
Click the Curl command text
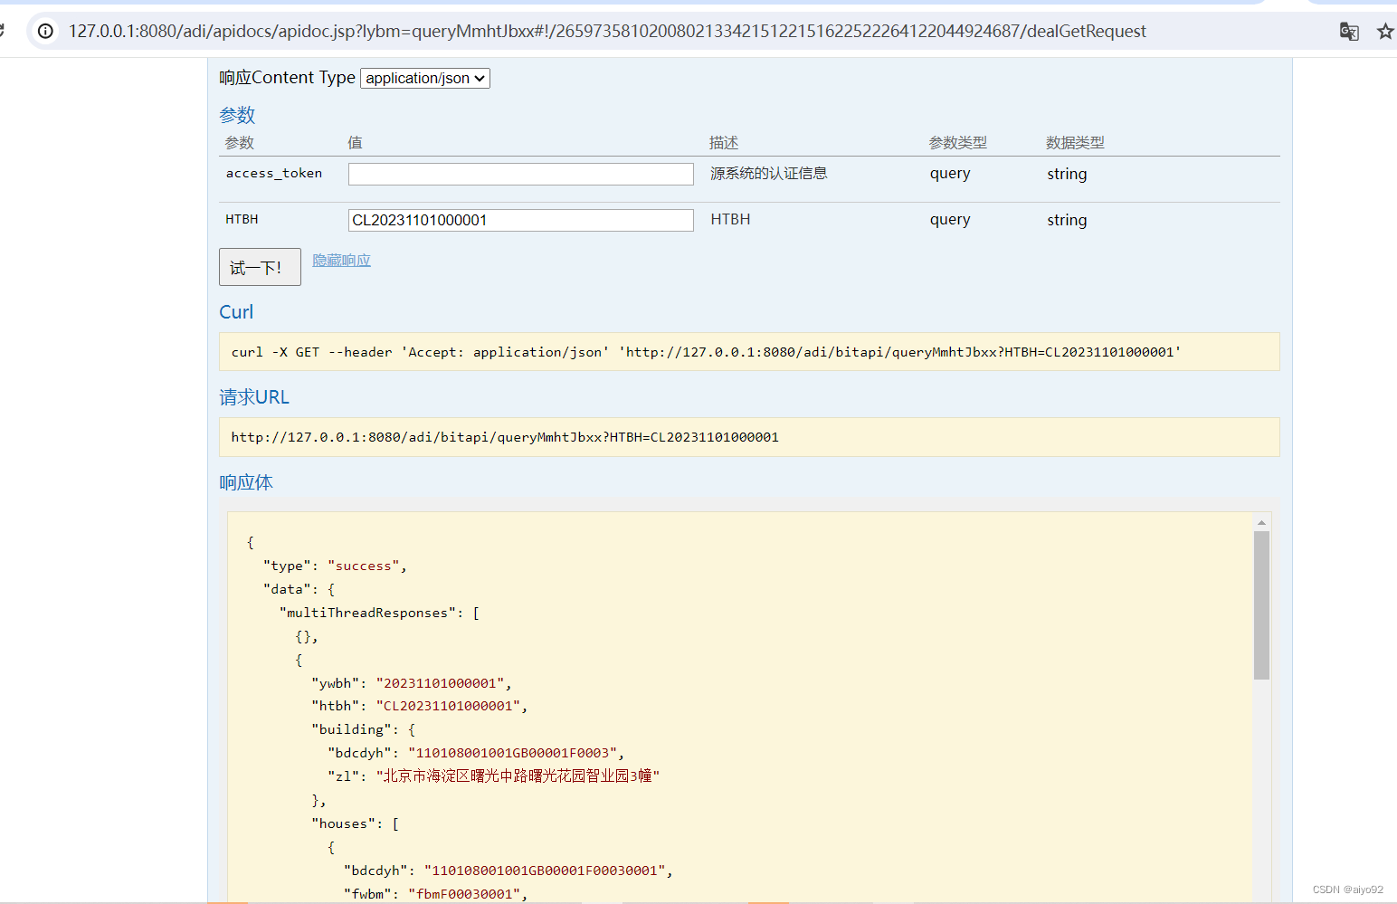[x=706, y=352]
